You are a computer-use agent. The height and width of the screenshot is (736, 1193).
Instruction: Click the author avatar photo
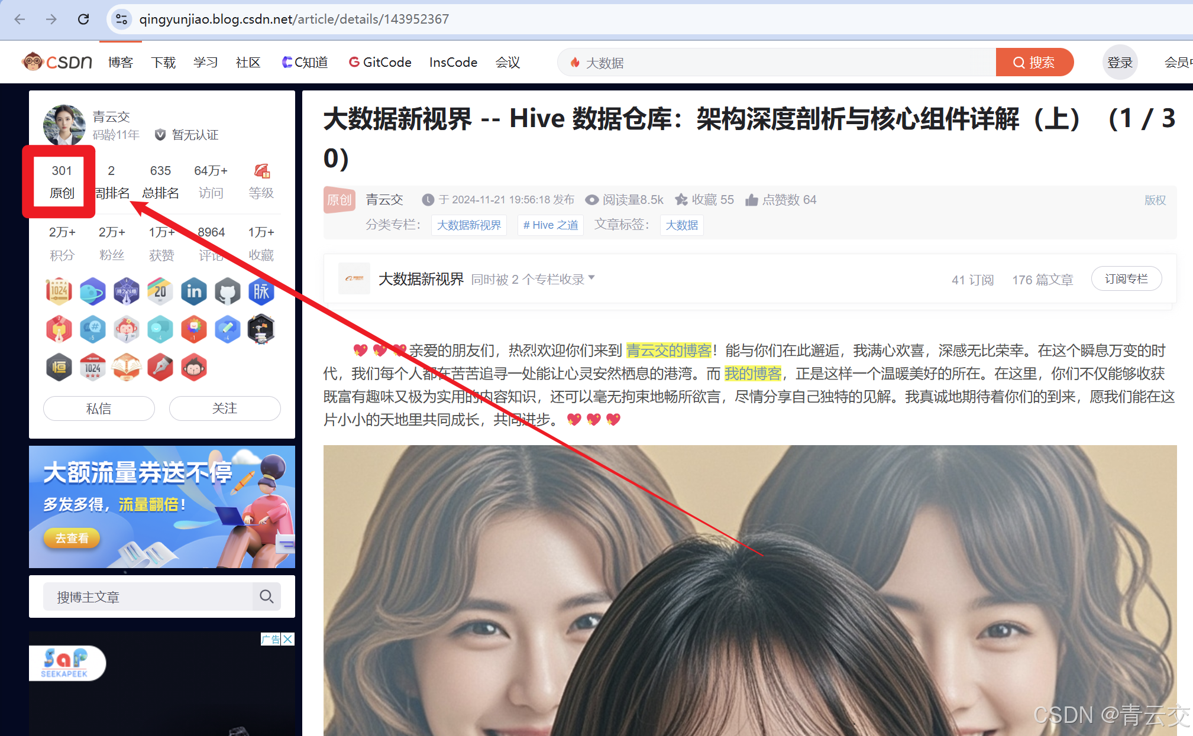click(x=64, y=125)
